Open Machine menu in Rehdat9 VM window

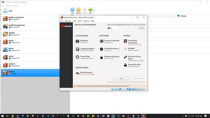pyautogui.click(x=68, y=21)
